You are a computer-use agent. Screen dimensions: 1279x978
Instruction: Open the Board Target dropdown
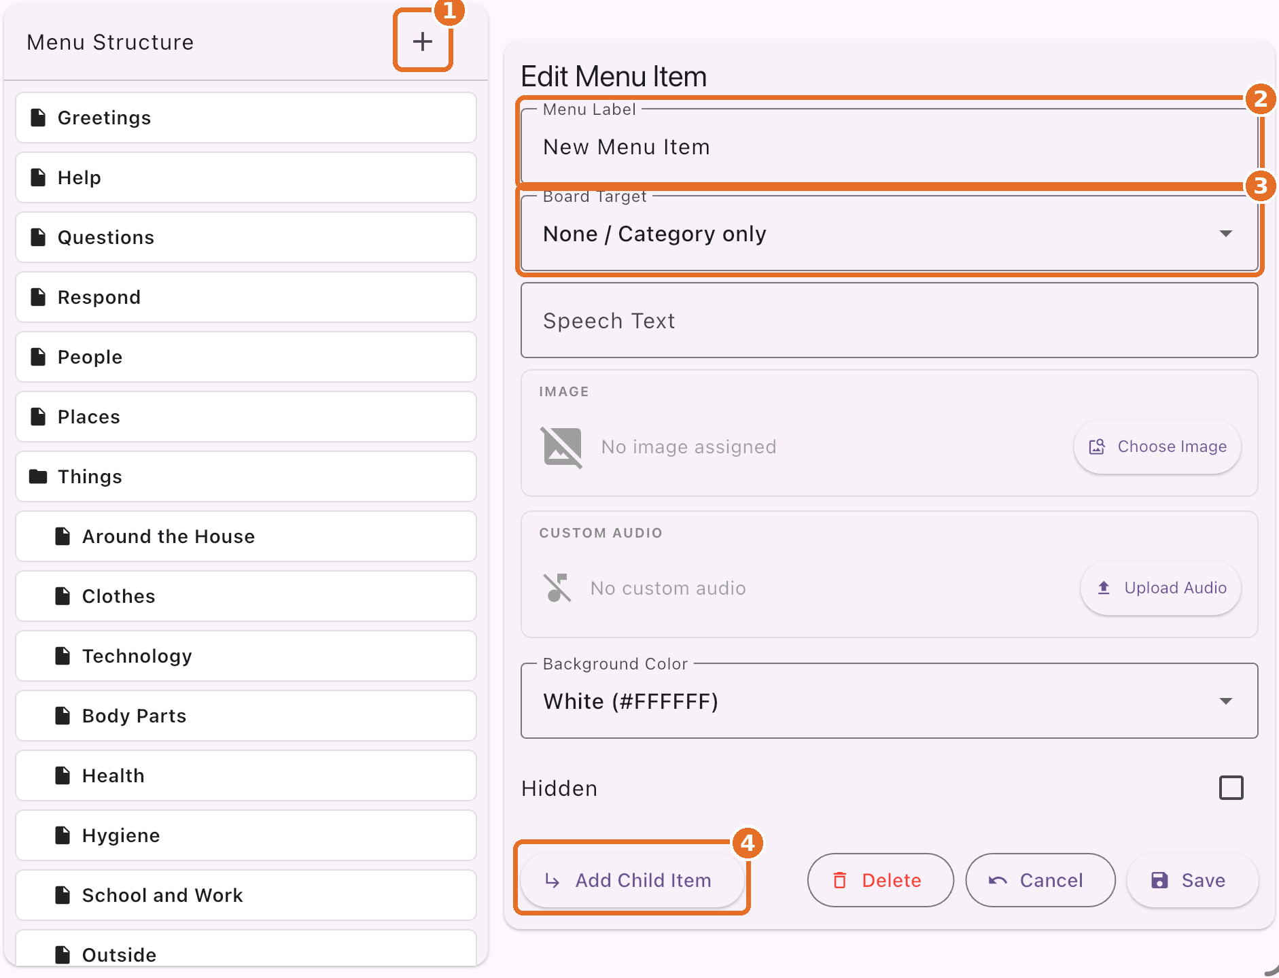pyautogui.click(x=889, y=234)
